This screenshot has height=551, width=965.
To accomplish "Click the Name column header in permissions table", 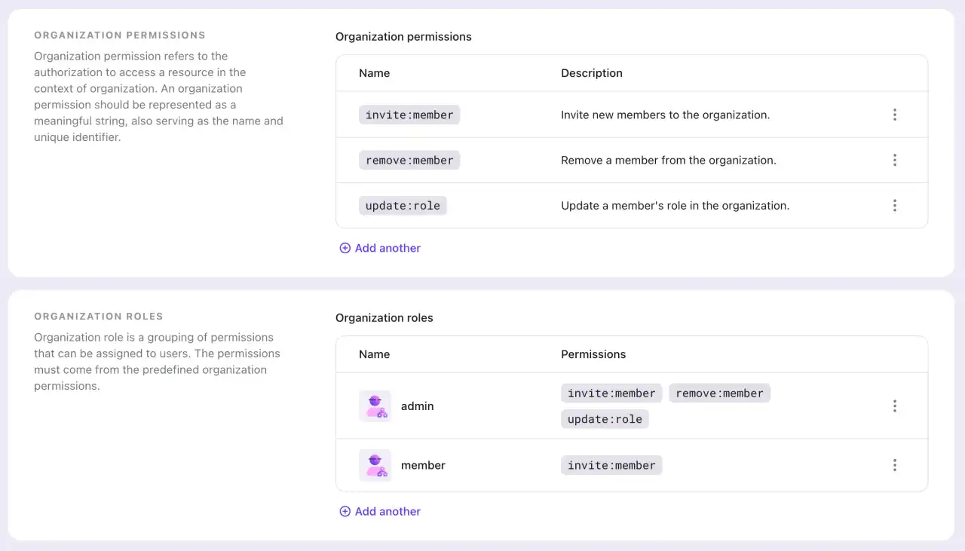I will point(374,73).
